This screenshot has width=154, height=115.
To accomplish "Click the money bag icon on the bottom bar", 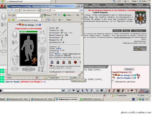I will pos(109,90).
